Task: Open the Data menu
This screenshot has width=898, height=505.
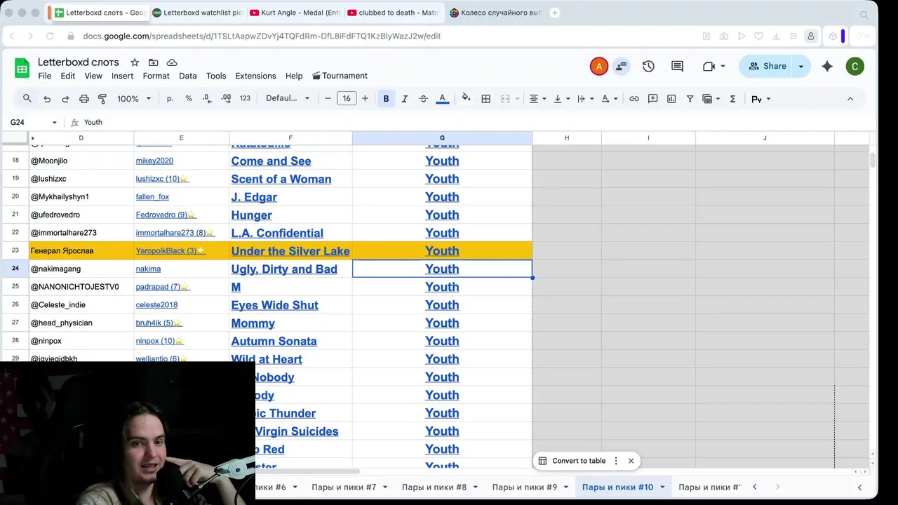Action: pos(188,76)
